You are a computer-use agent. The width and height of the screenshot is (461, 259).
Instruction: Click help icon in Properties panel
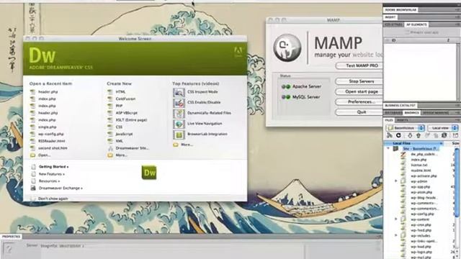pos(9,250)
